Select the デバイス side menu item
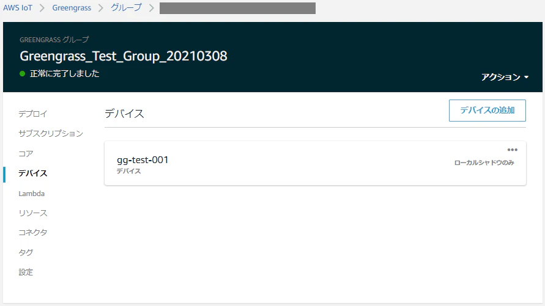 32,173
